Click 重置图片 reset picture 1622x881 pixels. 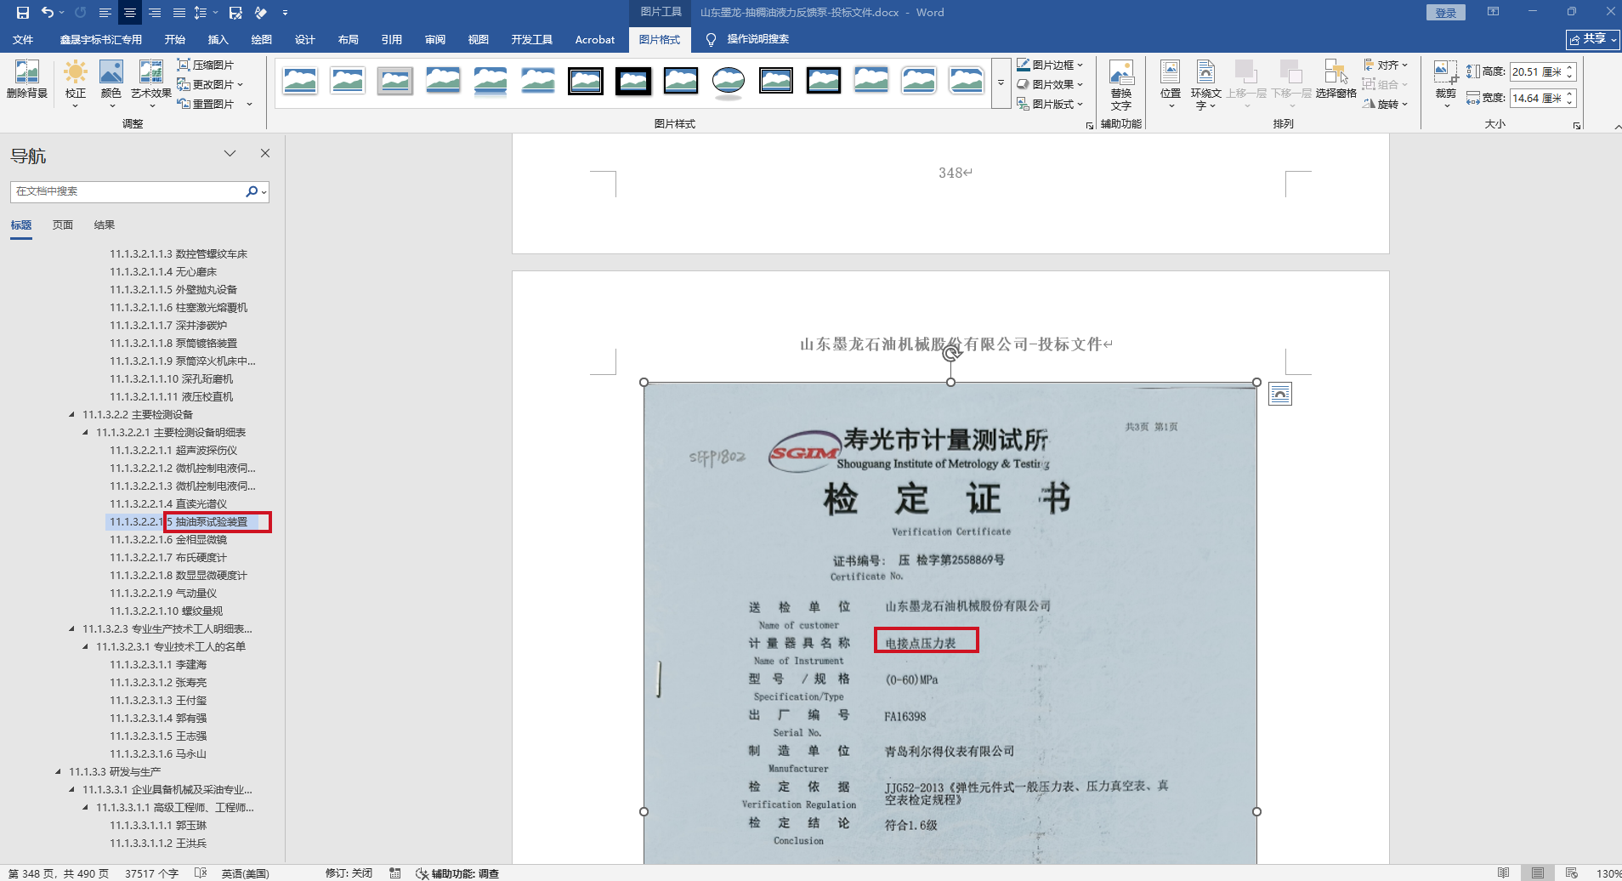[206, 104]
